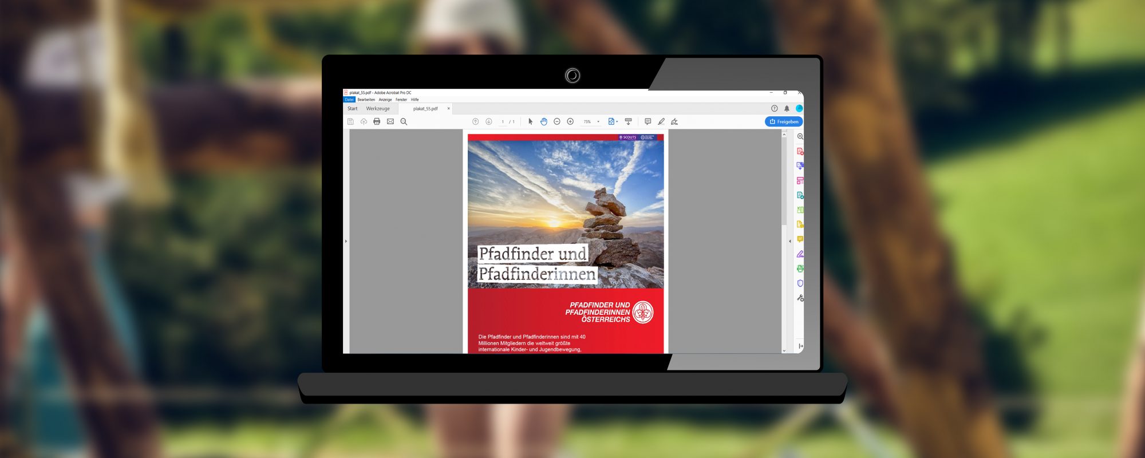Expand the left navigation pane

tap(346, 241)
